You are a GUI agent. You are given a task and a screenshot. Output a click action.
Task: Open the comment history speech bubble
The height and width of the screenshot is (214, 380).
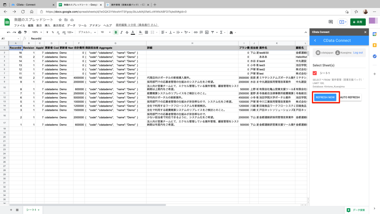(x=331, y=22)
